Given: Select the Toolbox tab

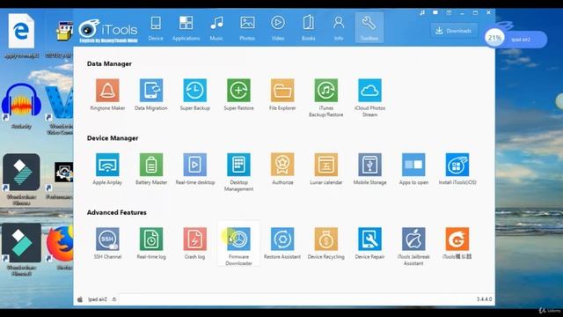Looking at the screenshot, I should pos(369,28).
